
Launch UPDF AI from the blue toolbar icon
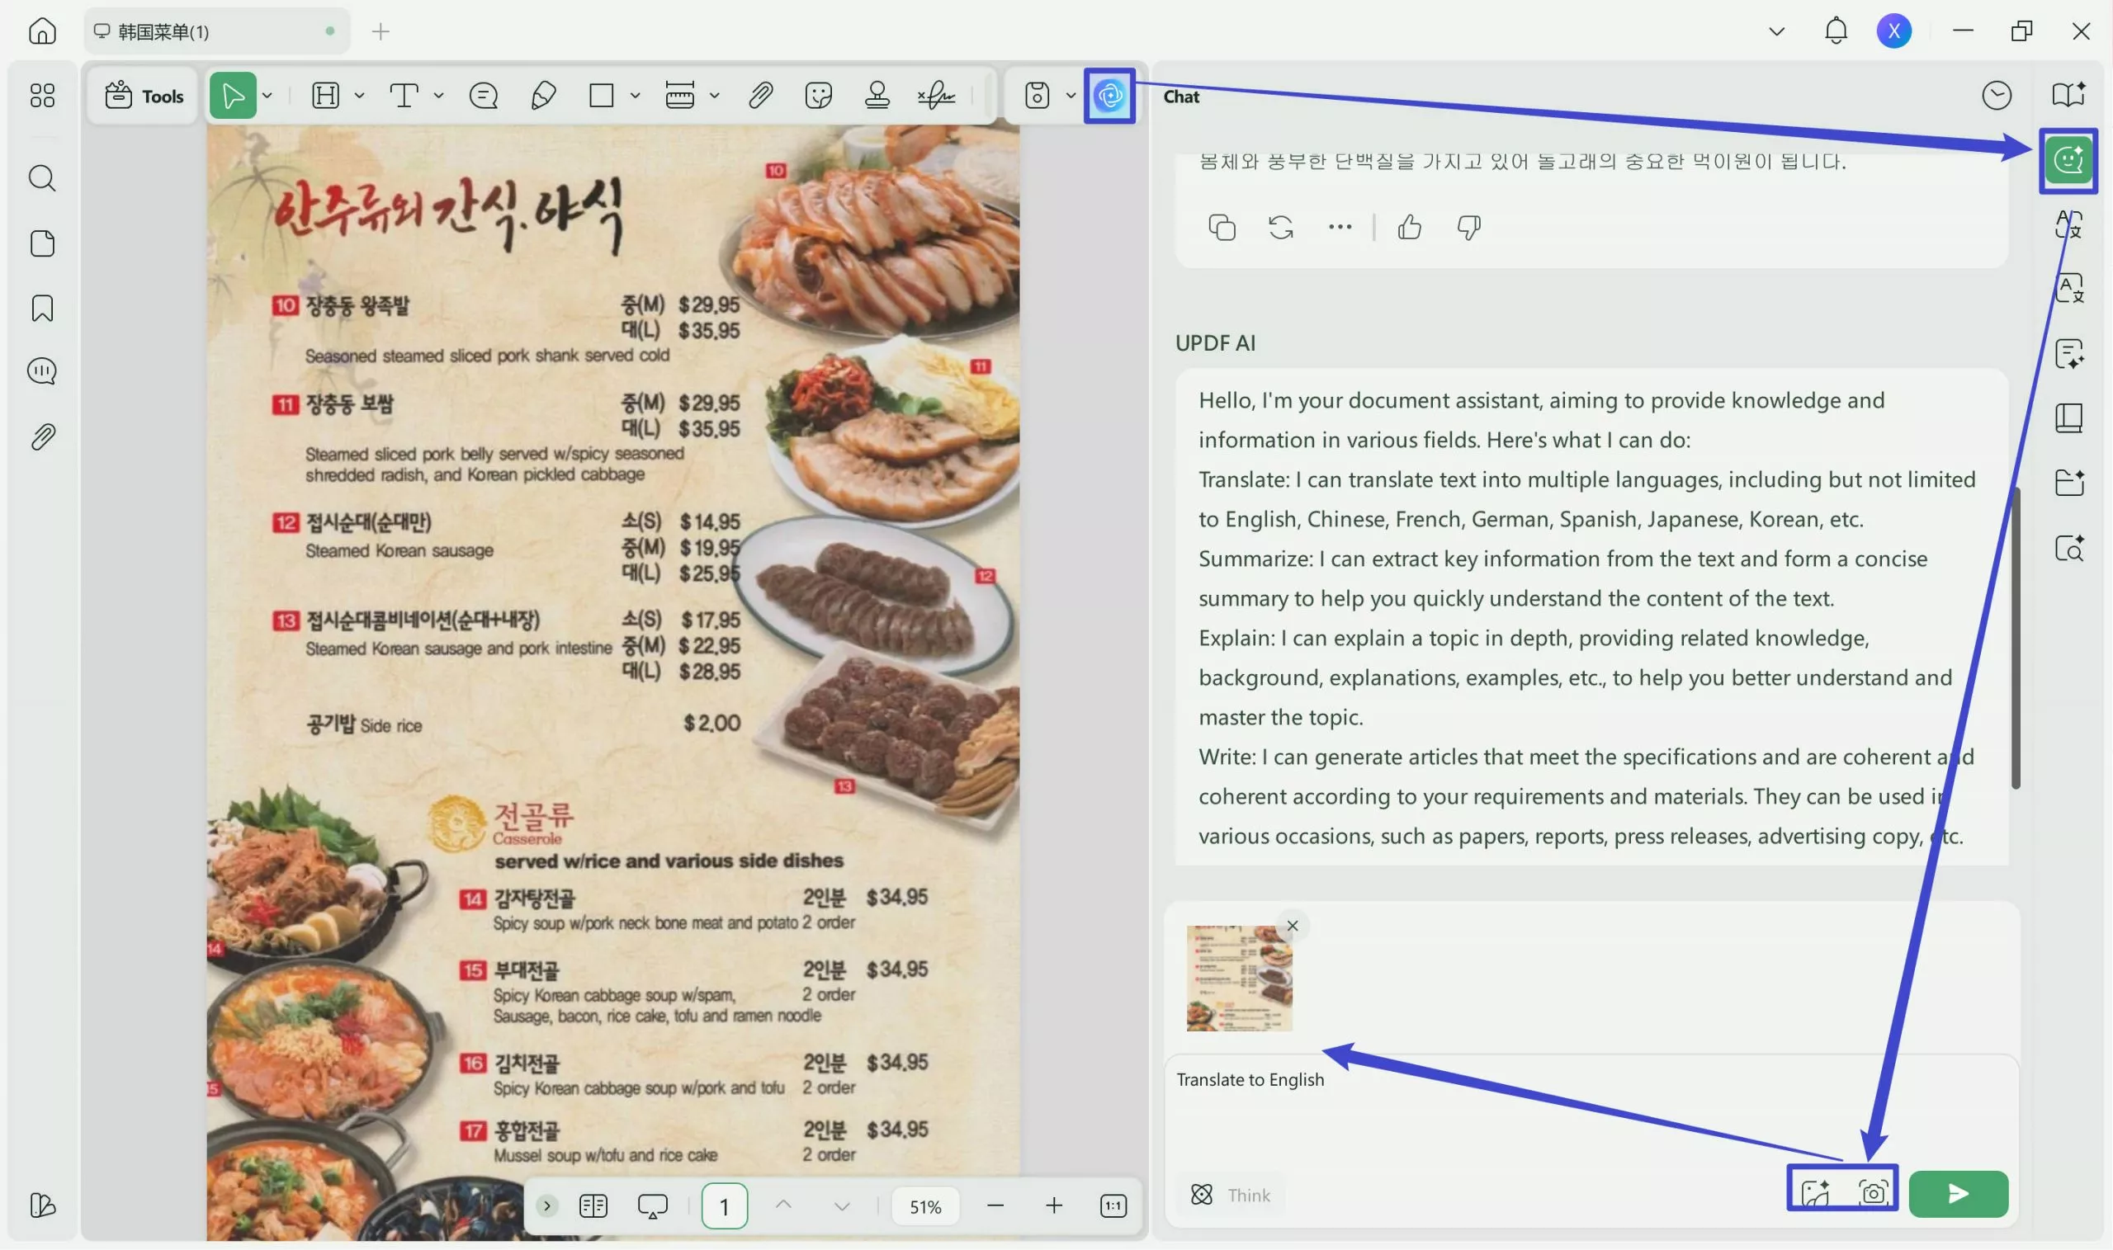(1109, 95)
